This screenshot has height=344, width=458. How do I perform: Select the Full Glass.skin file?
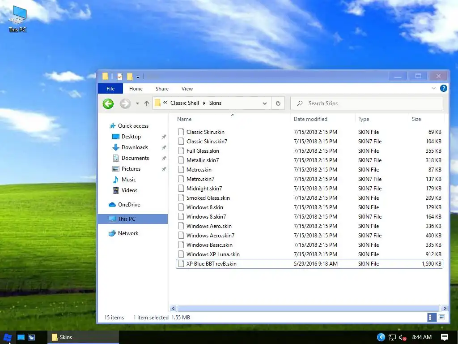[310, 150]
